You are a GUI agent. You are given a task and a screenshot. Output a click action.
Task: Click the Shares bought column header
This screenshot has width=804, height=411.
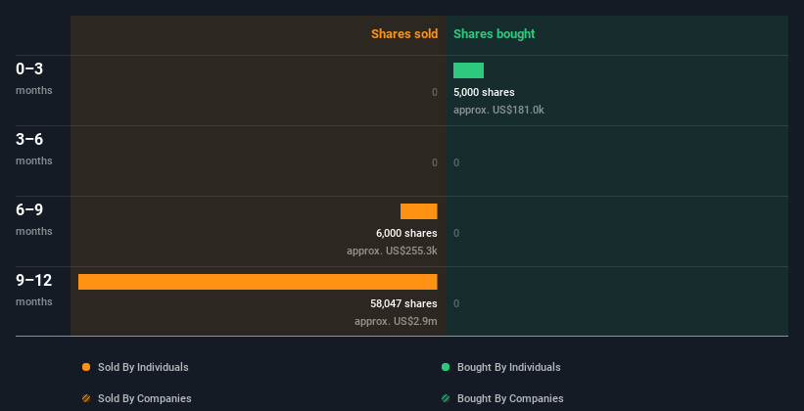(x=495, y=34)
